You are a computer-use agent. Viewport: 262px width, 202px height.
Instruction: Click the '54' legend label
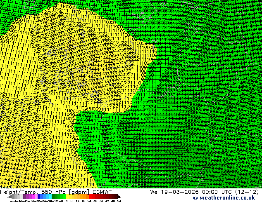pos(119,201)
